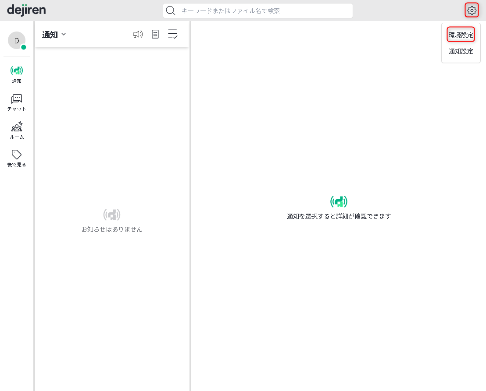Open the document list icon in notification header
The width and height of the screenshot is (486, 391).
tap(155, 35)
